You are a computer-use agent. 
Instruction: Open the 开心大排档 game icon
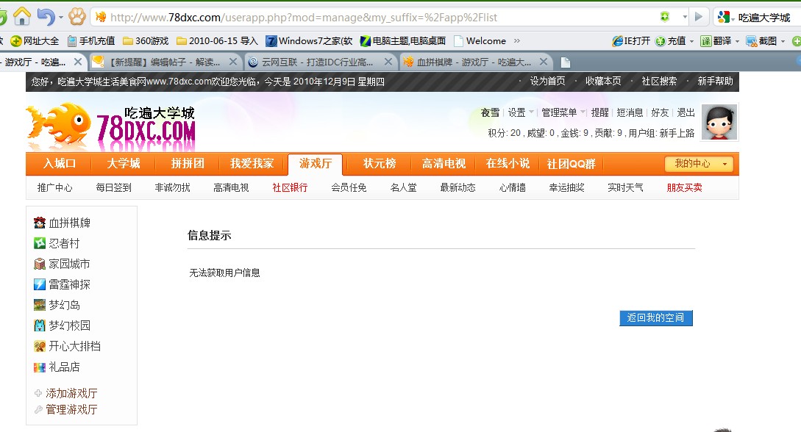tap(40, 346)
